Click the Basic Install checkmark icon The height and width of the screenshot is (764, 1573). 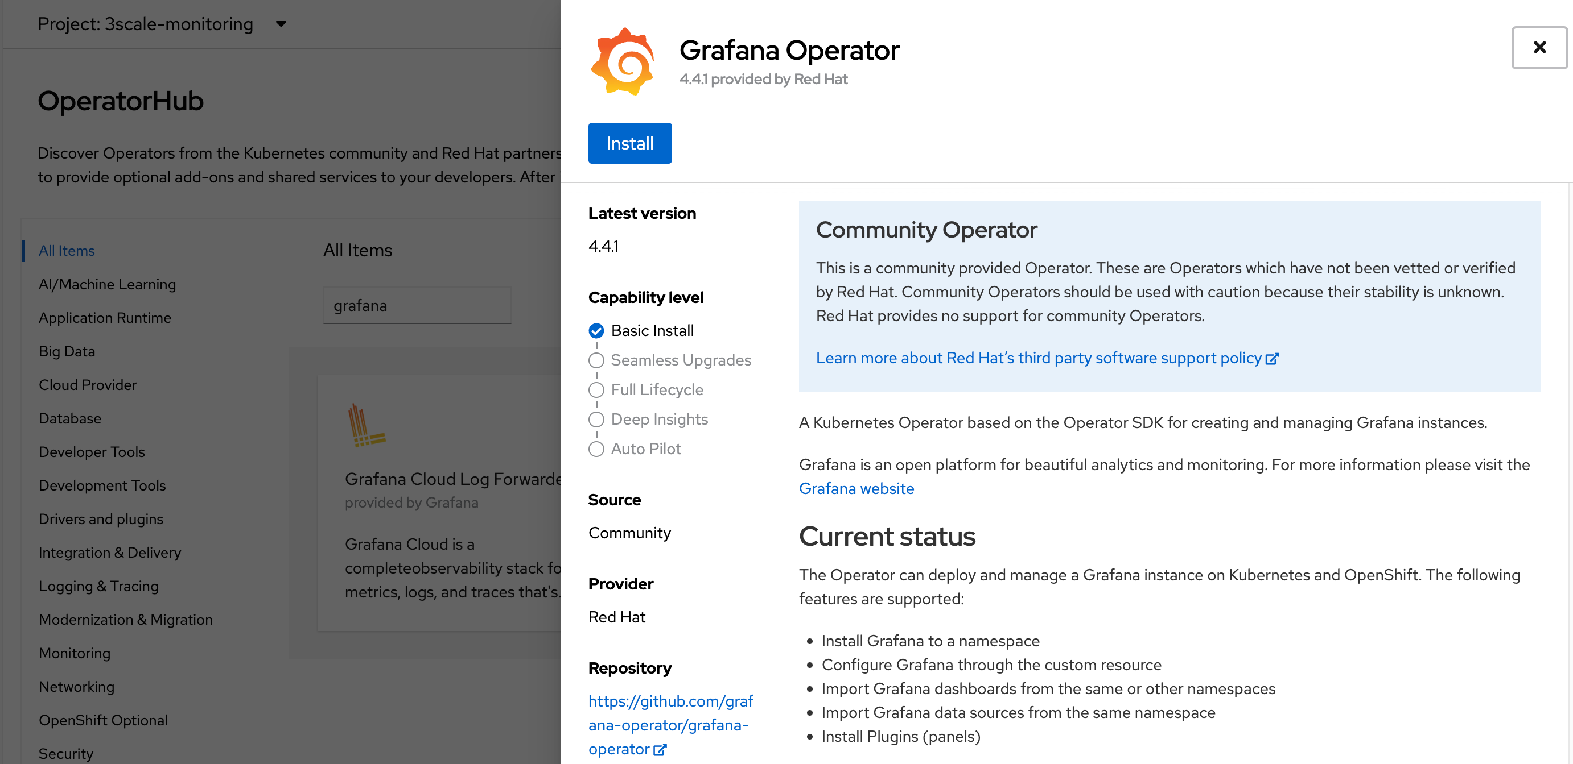[596, 330]
